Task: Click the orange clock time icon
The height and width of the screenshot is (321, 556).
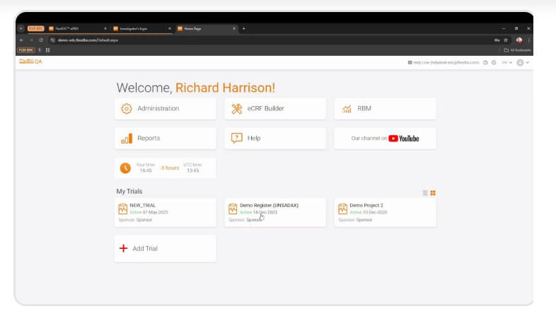Action: pyautogui.click(x=125, y=168)
